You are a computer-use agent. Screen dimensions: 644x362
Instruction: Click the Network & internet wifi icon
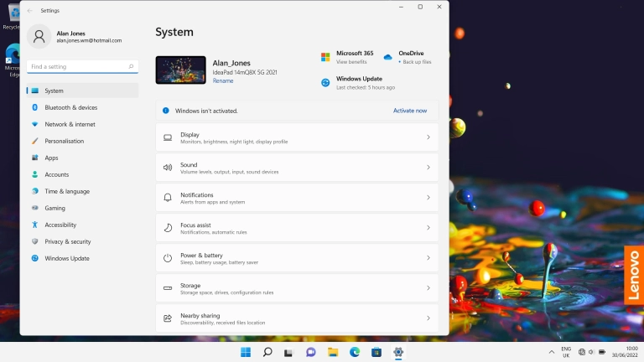point(34,124)
